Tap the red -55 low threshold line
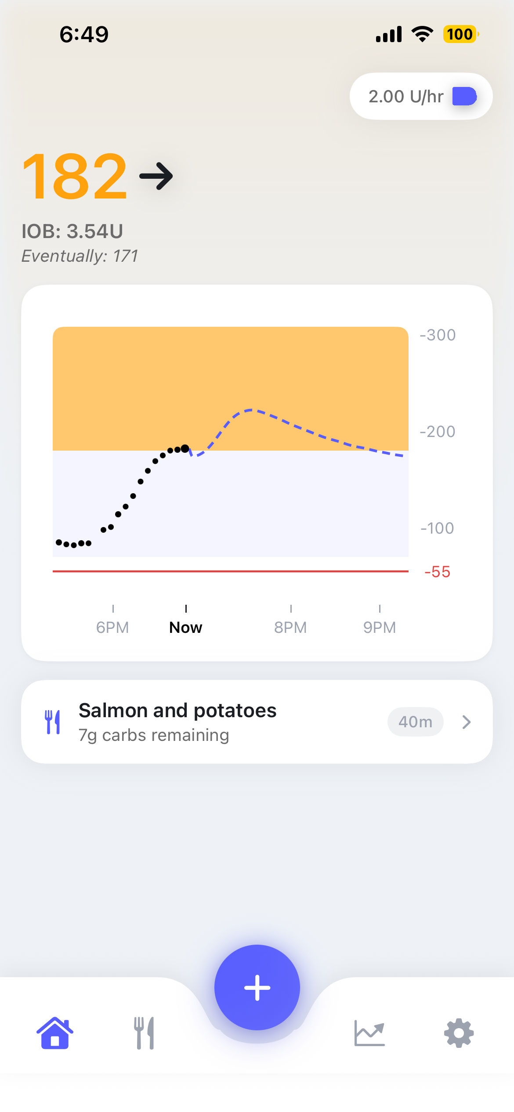Screen dimensions: 514x1112 [231, 571]
